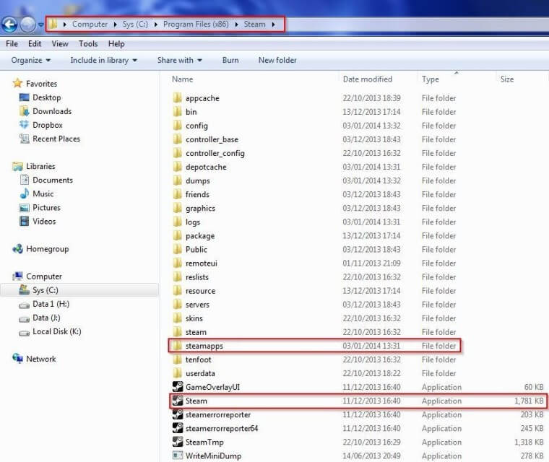Select the tenfoot folder name
This screenshot has width=549, height=462.
pyautogui.click(x=198, y=359)
